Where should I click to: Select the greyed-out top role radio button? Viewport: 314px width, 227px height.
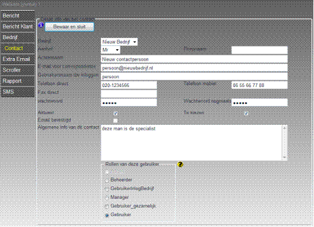tap(107, 172)
